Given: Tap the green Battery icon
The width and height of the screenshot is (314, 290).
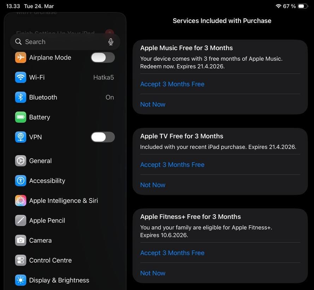Looking at the screenshot, I should [x=20, y=117].
